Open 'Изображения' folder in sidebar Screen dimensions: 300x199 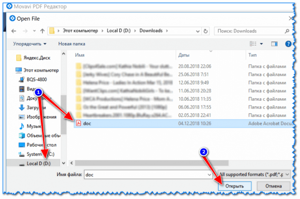pyautogui.click(x=37, y=117)
